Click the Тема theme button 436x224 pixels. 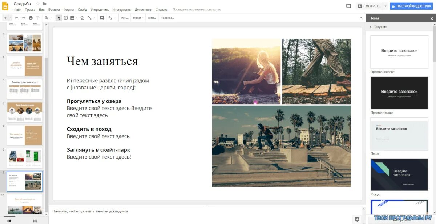pyautogui.click(x=152, y=18)
